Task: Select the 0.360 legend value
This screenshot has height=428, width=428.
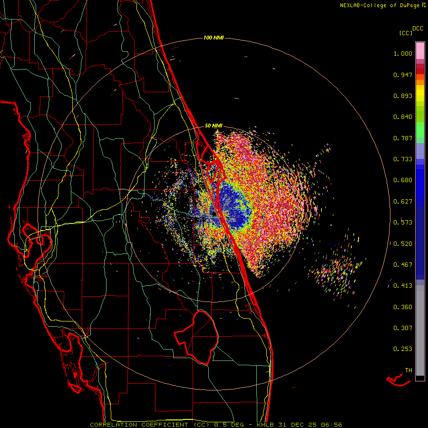Action: (403, 307)
